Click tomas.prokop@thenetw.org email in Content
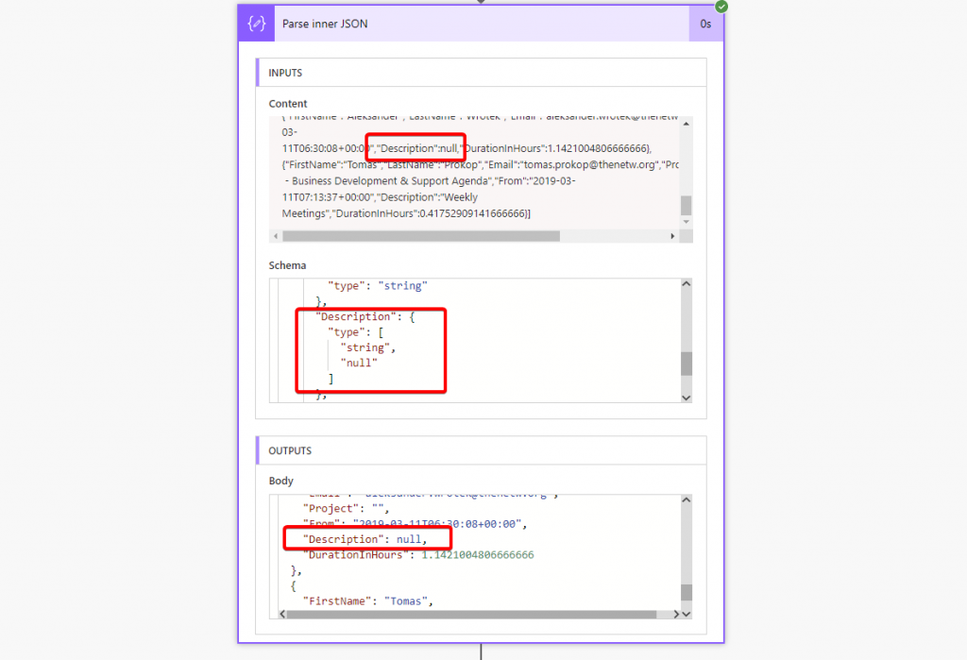Viewport: 967px width, 660px height. [589, 164]
